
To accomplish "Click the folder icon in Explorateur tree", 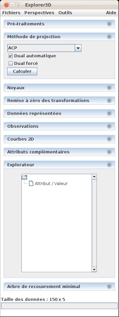I will click(x=24, y=177).
